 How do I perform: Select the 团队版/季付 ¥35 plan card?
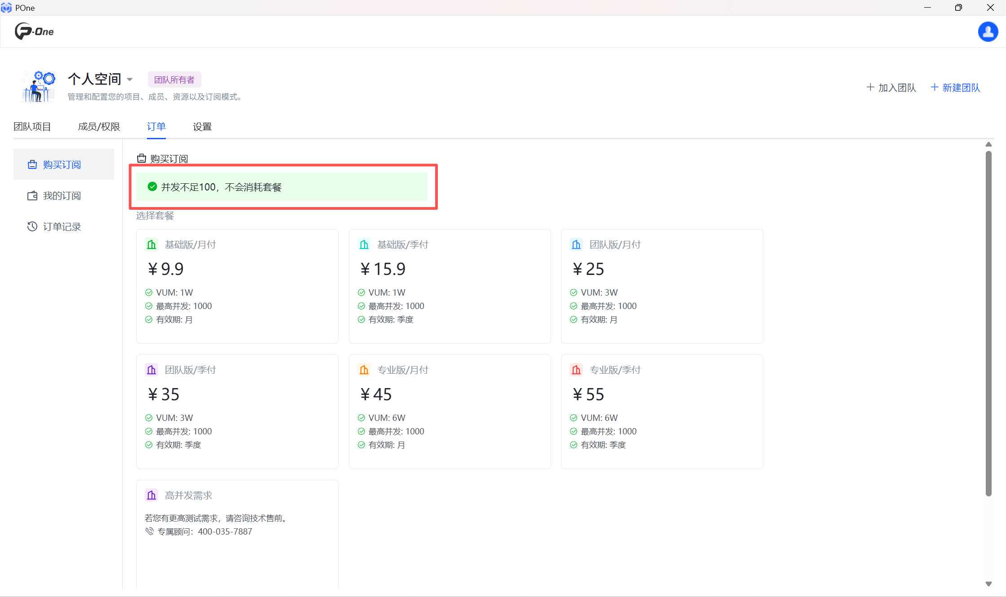(x=237, y=411)
